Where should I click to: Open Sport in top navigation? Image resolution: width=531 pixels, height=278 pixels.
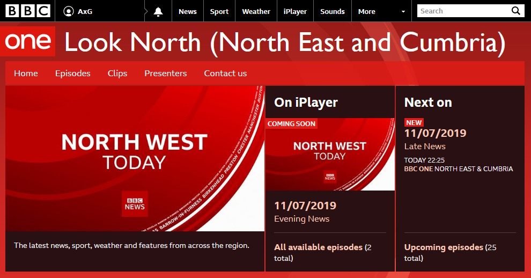(x=219, y=11)
